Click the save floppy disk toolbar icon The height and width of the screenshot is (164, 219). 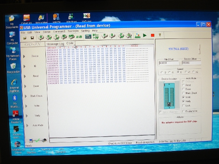(32, 38)
